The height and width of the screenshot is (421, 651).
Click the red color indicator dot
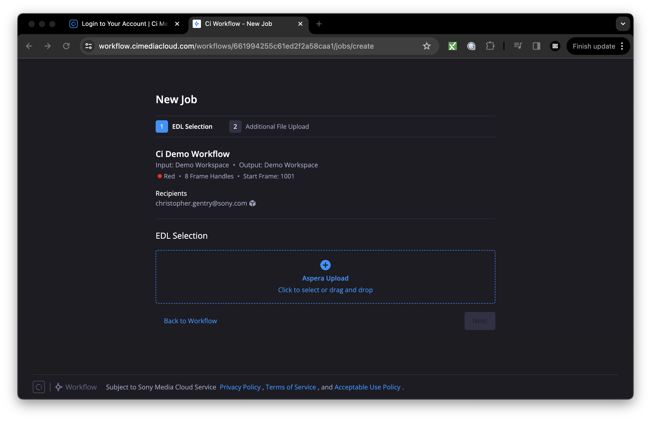tap(160, 176)
